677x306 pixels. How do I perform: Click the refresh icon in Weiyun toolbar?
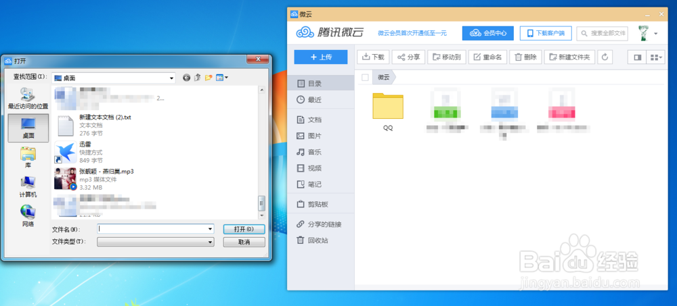click(605, 57)
